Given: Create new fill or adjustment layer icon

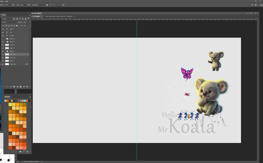Looking at the screenshot, I should 17,87.
